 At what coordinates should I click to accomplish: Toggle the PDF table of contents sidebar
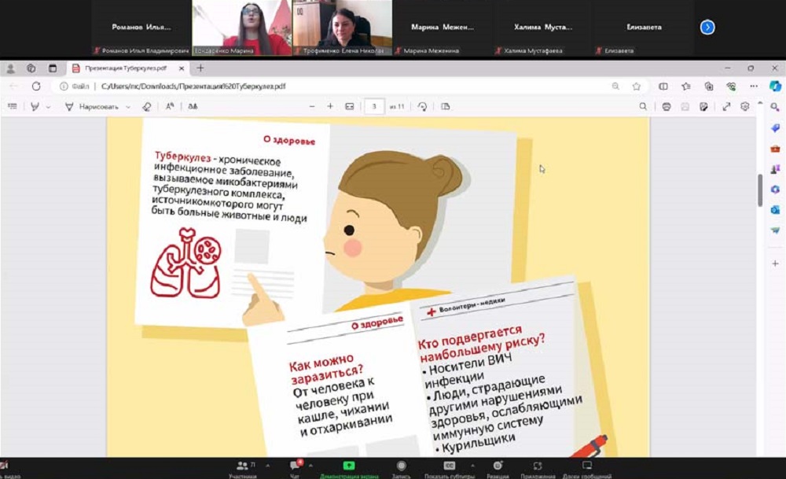(12, 106)
